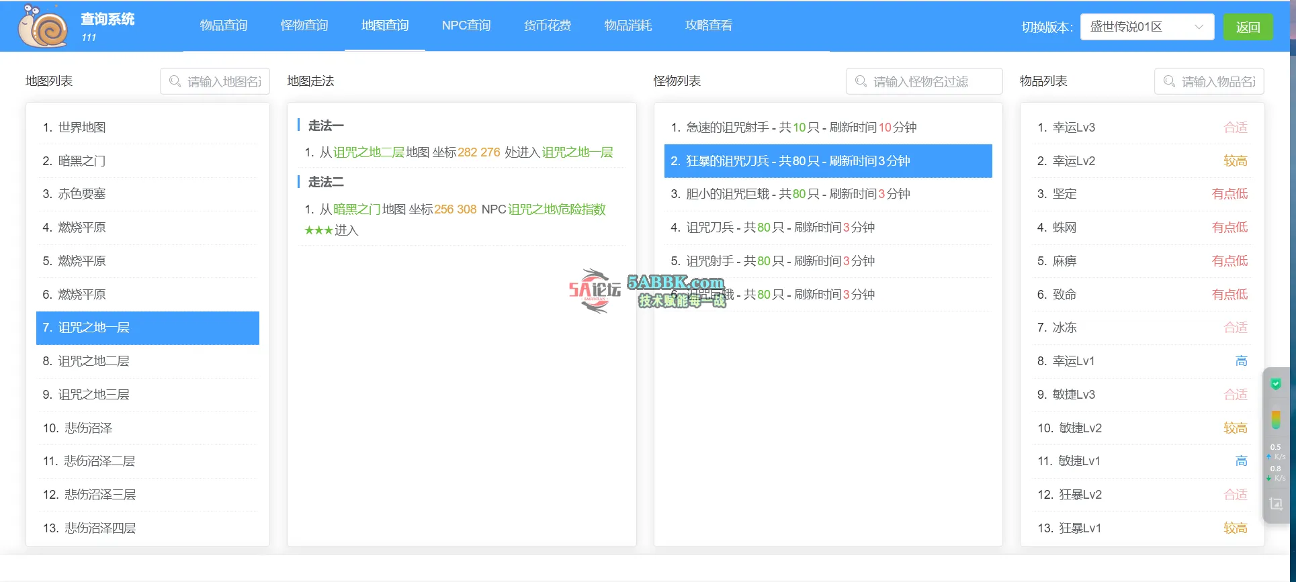1296x582 pixels.
Task: Select item 4. 蛛网
Action: tap(1142, 228)
